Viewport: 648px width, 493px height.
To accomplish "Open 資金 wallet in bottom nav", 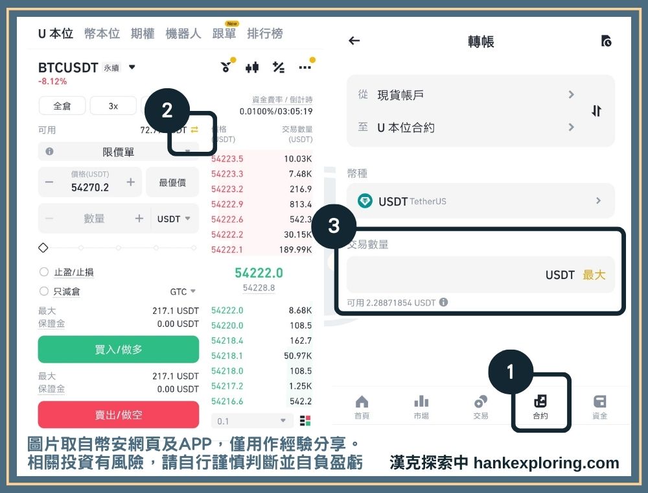I will pos(599,407).
